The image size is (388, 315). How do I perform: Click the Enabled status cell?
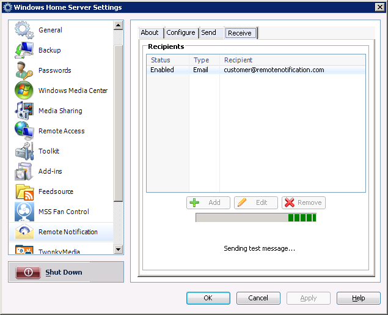(162, 70)
